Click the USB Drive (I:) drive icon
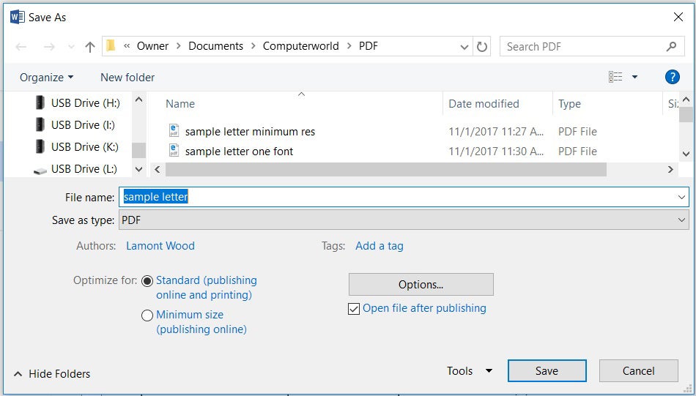696x396 pixels. pyautogui.click(x=40, y=124)
